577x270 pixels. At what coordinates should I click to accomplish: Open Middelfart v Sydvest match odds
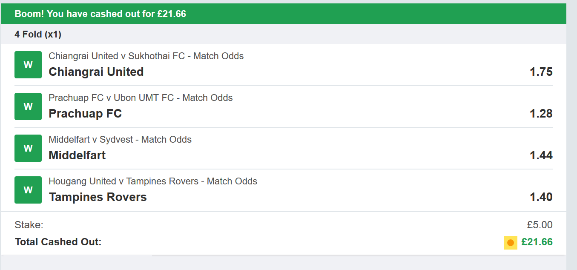click(120, 140)
